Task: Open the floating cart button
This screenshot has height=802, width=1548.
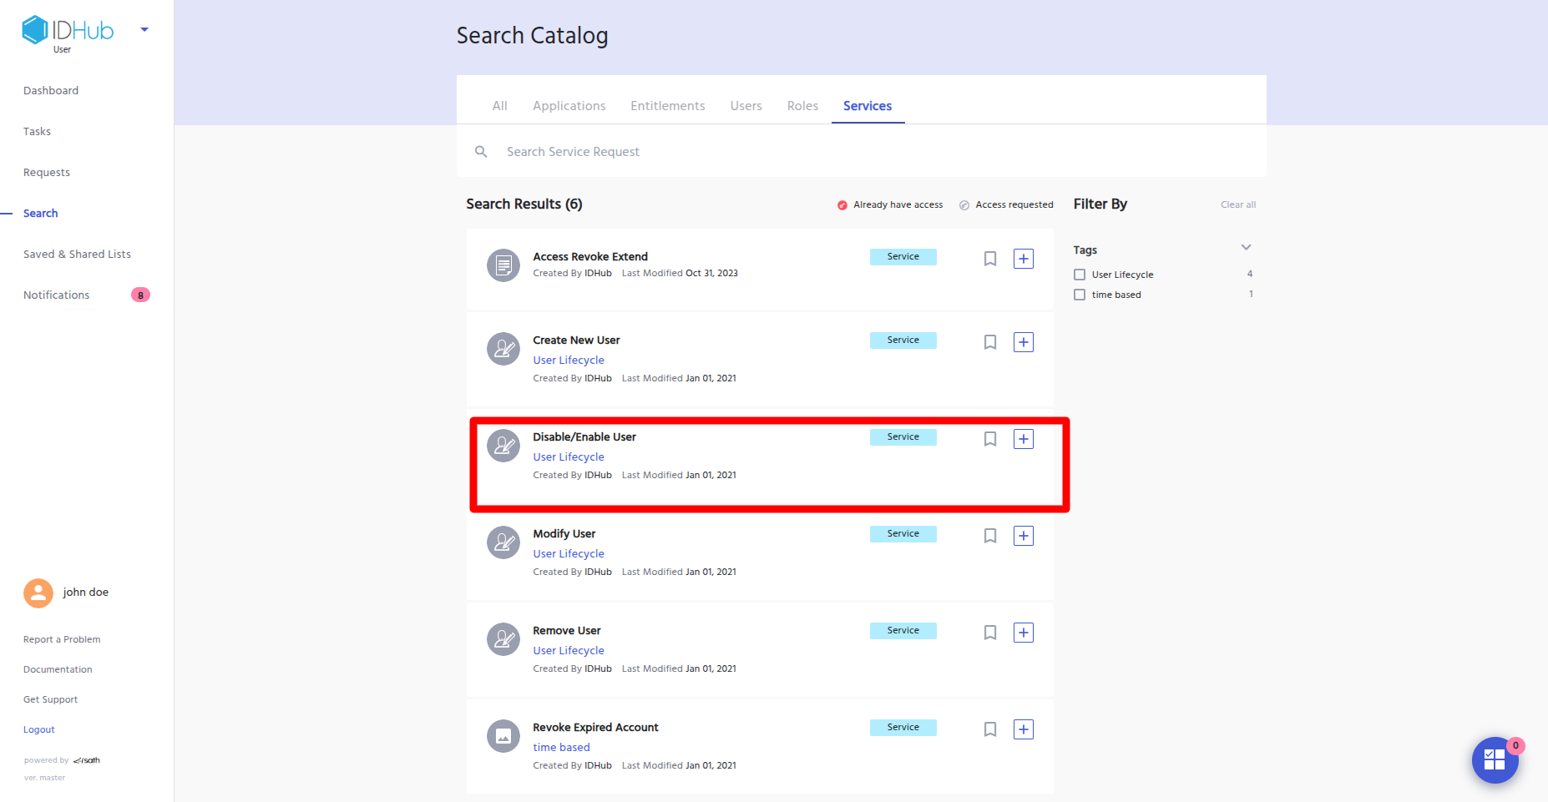Action: [x=1494, y=759]
